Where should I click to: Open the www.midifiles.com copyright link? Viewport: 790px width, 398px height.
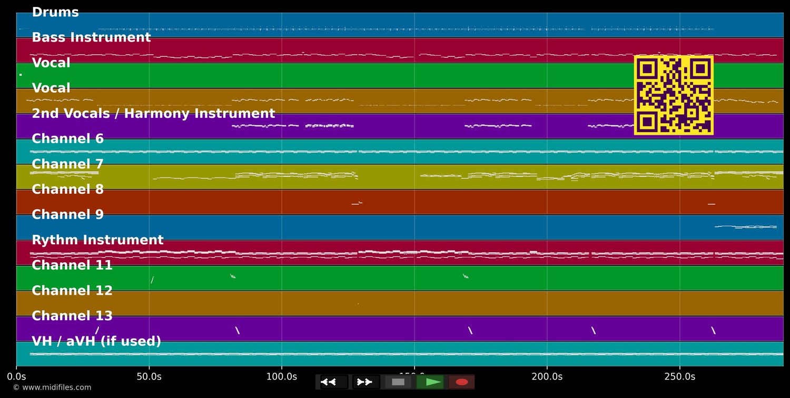52,387
